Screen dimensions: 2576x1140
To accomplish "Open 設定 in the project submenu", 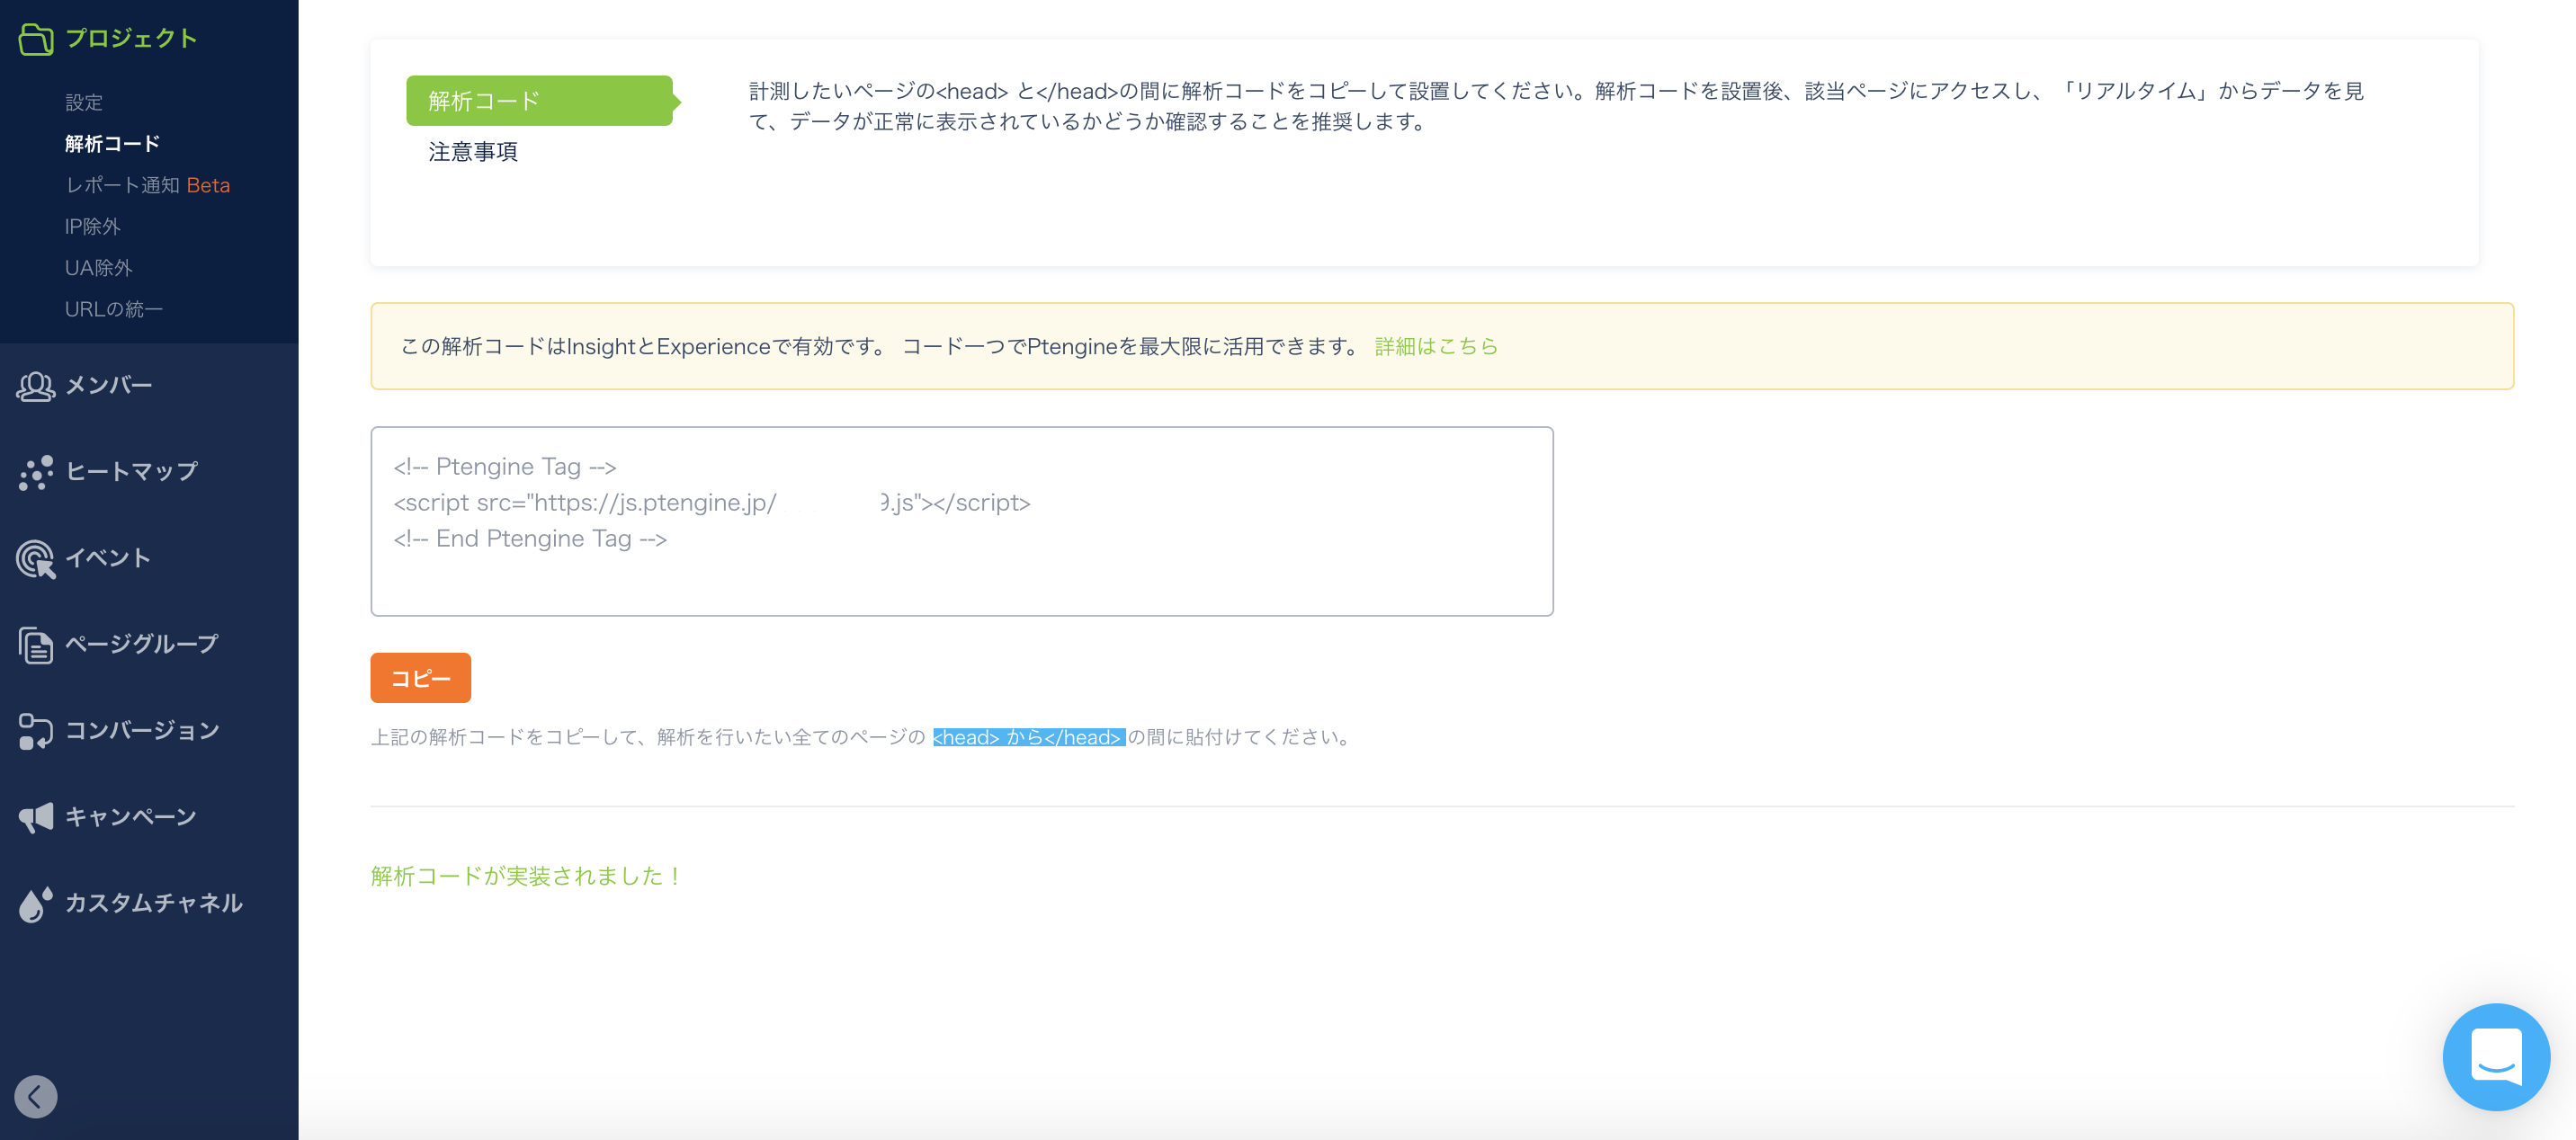I will 84,102.
